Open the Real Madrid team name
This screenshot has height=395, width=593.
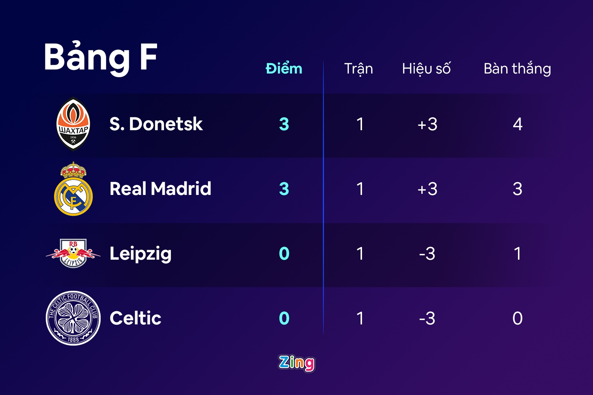point(160,189)
